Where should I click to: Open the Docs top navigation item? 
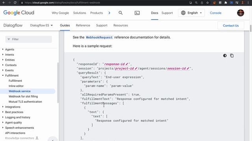(155, 13)
